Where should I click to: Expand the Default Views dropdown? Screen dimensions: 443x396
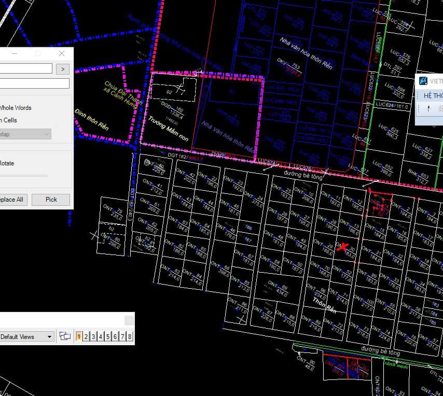(50, 336)
